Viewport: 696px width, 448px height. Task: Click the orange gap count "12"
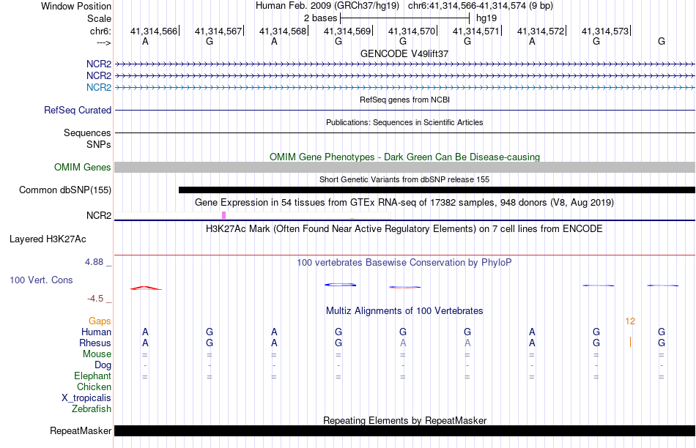630,321
